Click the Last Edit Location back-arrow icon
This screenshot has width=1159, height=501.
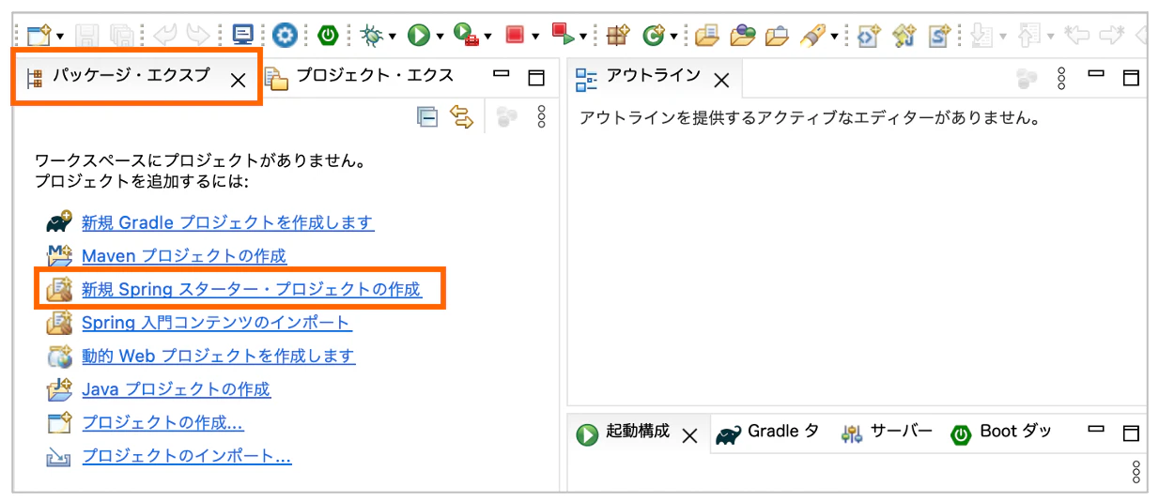pyautogui.click(x=1075, y=36)
